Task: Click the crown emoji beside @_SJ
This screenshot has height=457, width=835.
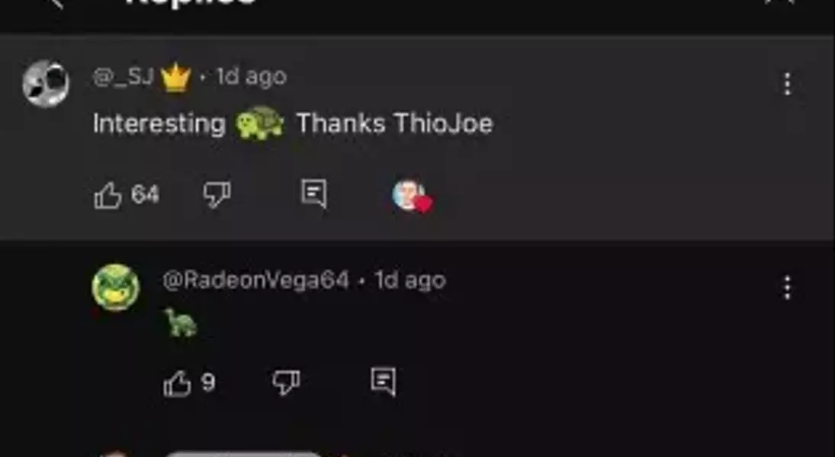Action: pyautogui.click(x=175, y=78)
